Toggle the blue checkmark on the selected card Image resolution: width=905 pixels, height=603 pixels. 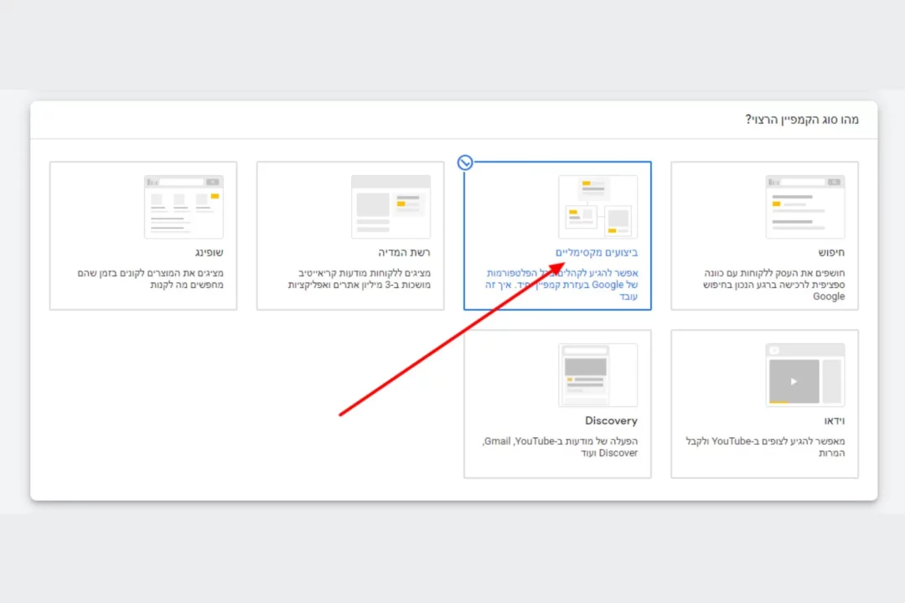(465, 162)
